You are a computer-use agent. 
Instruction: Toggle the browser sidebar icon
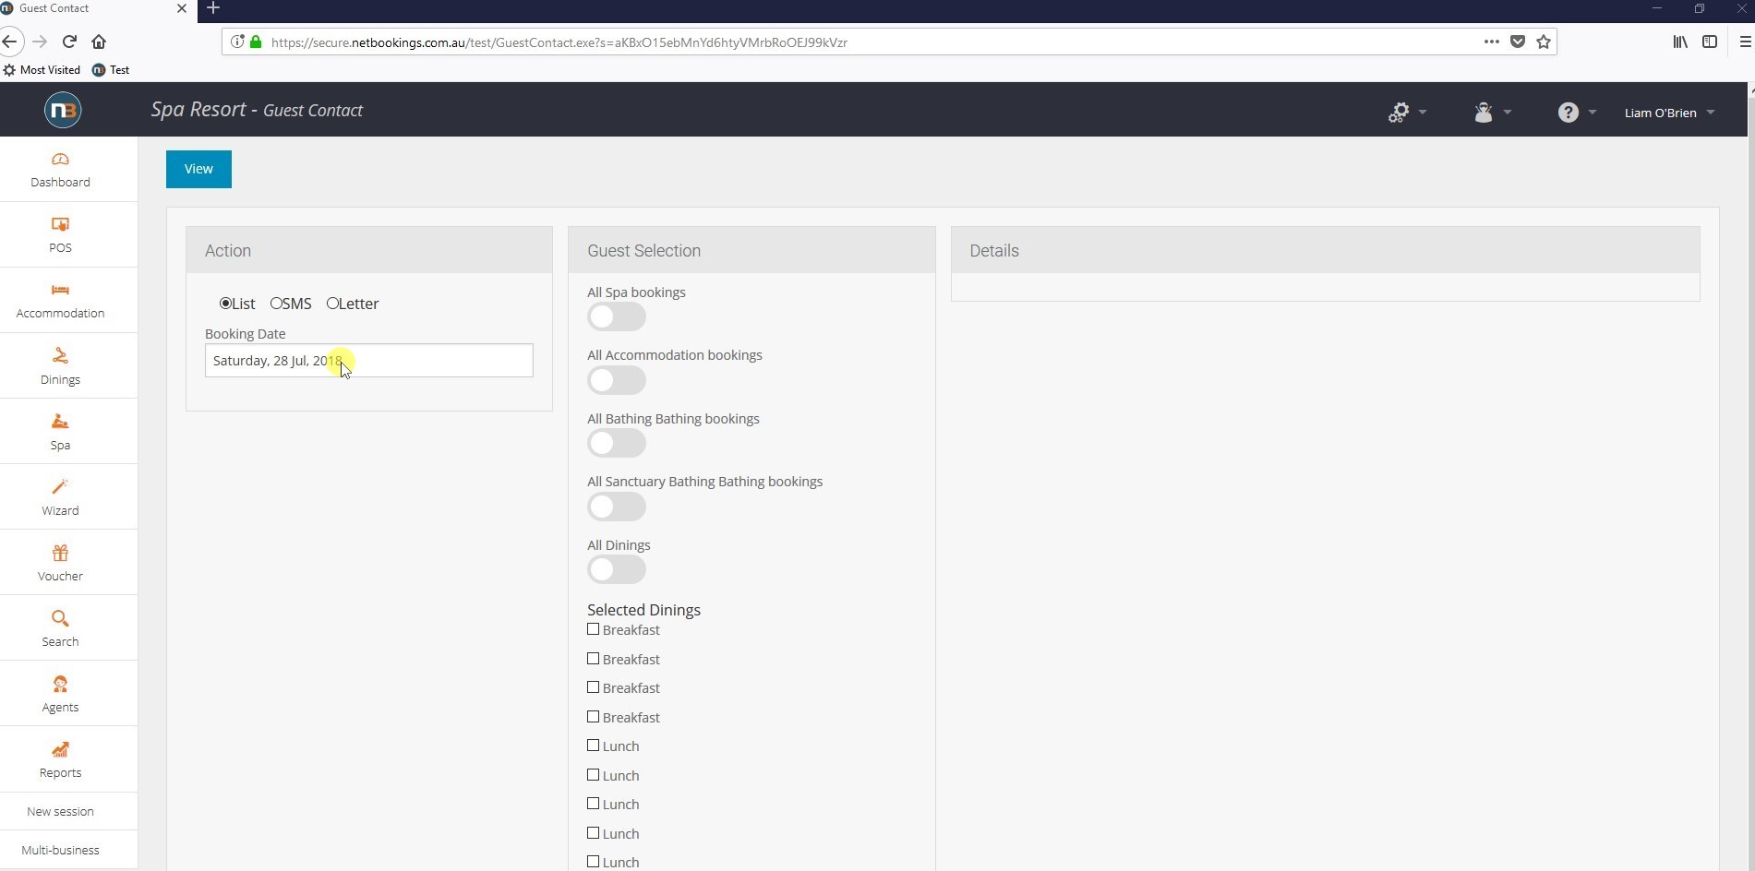[1710, 42]
